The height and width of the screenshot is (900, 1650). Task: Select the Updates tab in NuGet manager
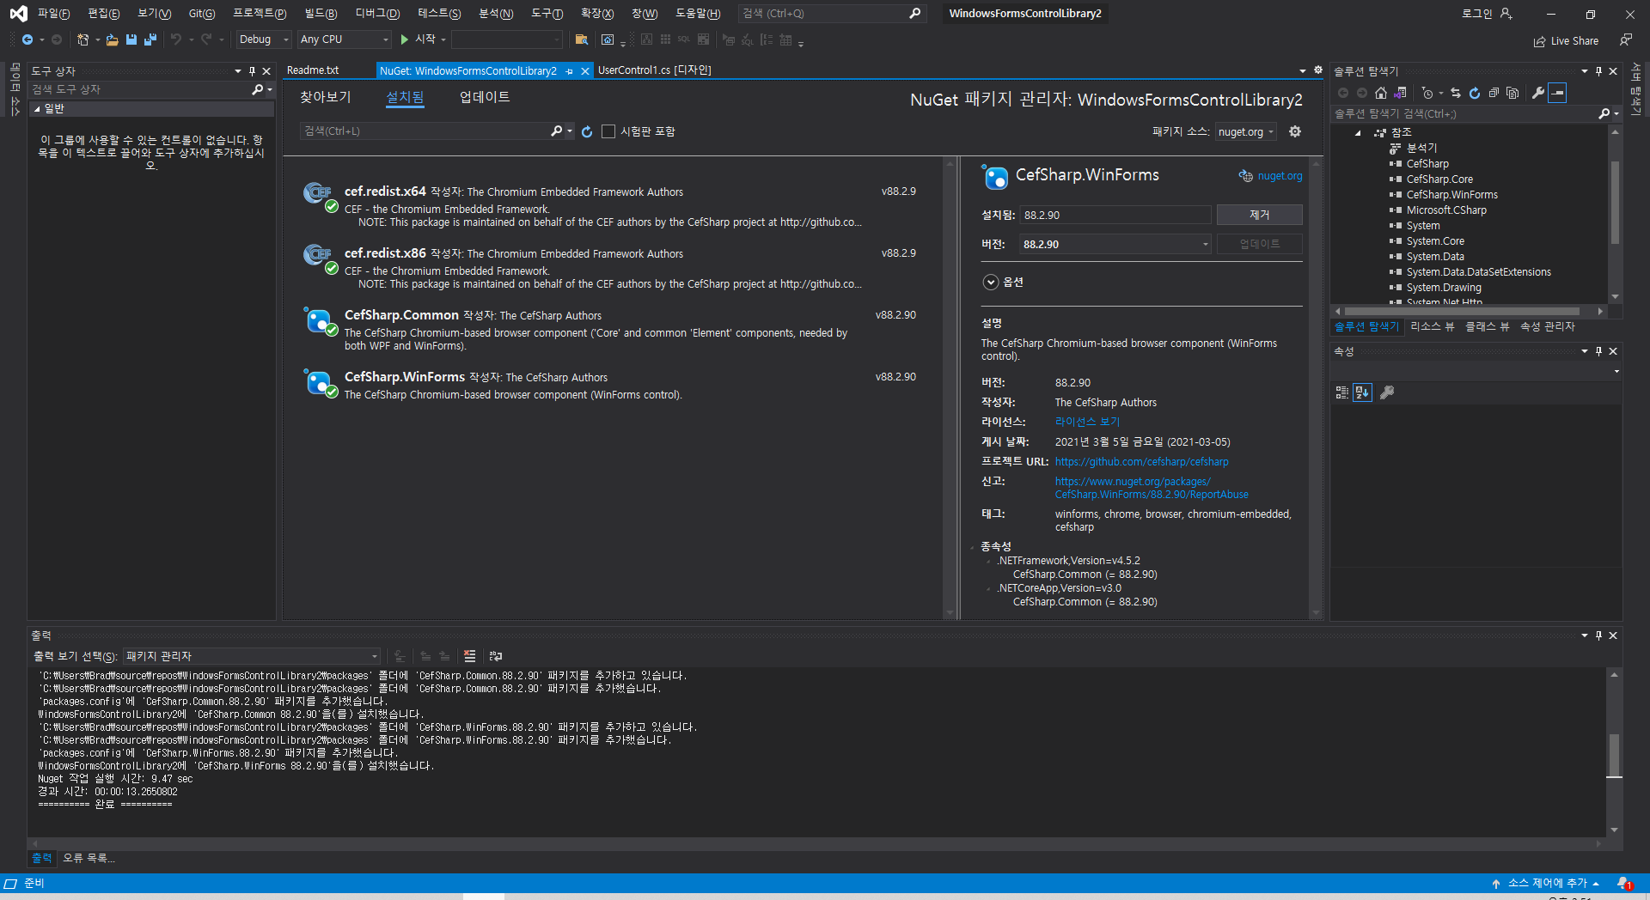click(485, 97)
